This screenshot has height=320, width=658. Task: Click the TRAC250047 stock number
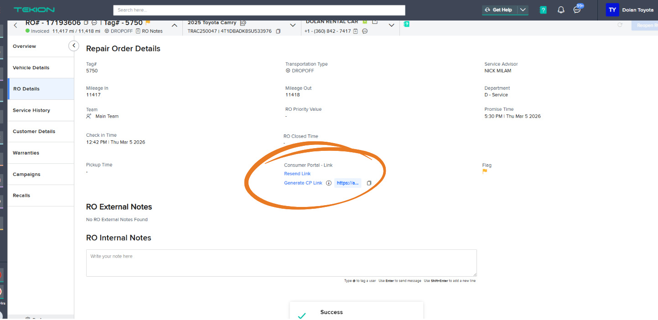[x=202, y=31]
